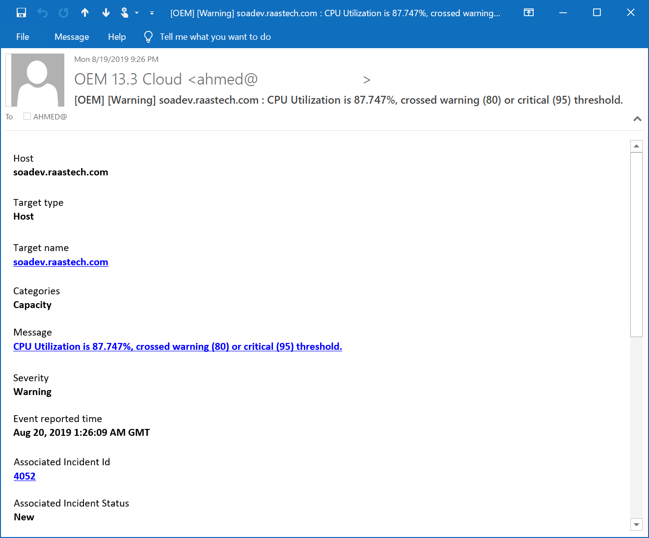Image resolution: width=649 pixels, height=538 pixels.
Task: Toggle the checkbox next to AHMED@ recipient
Action: [x=27, y=116]
